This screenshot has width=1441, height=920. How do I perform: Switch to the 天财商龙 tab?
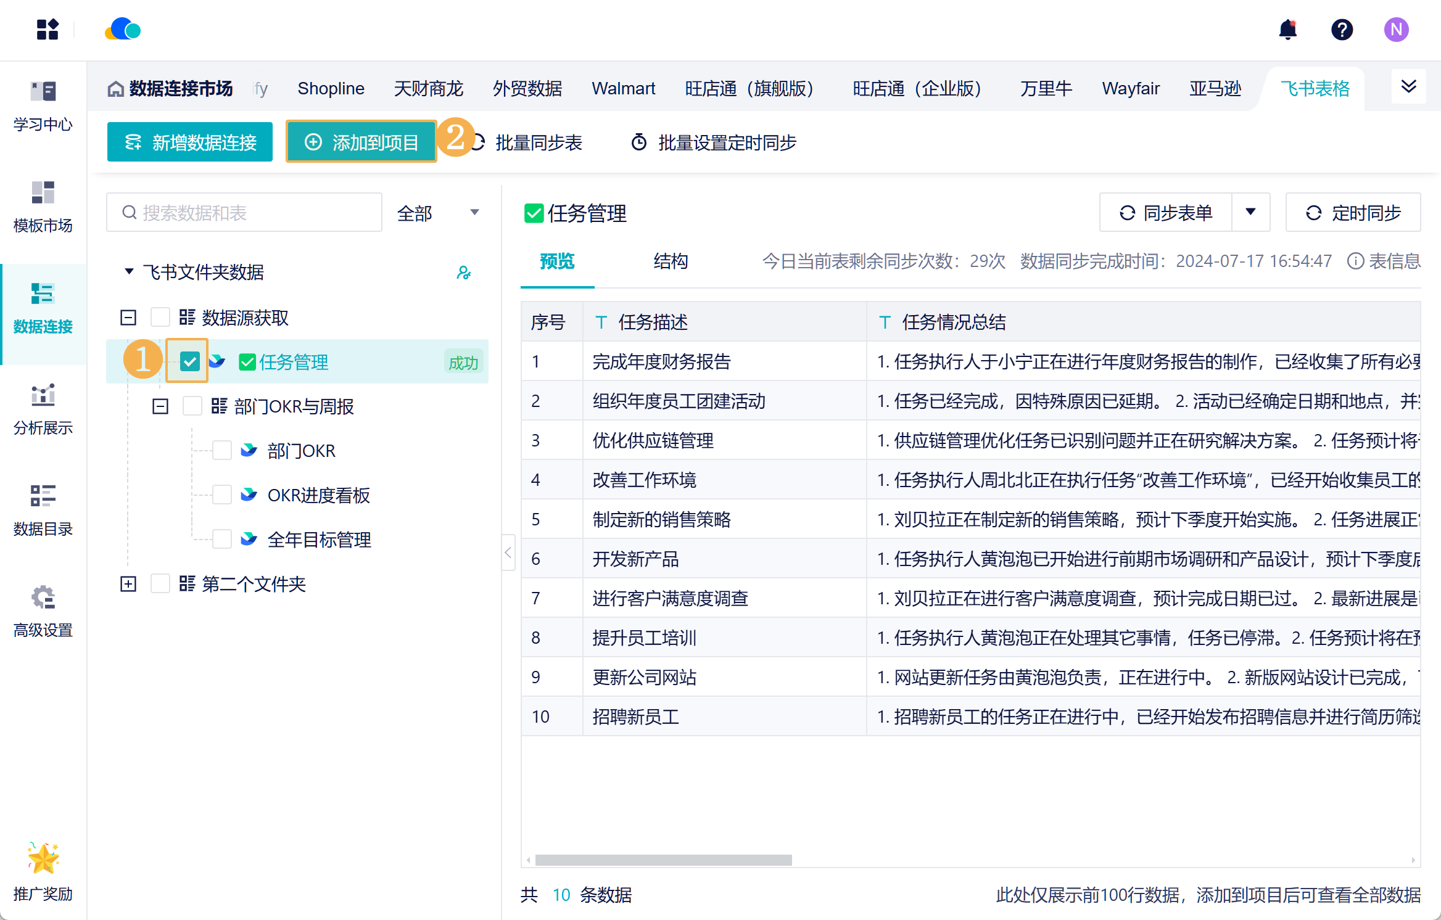pos(428,89)
